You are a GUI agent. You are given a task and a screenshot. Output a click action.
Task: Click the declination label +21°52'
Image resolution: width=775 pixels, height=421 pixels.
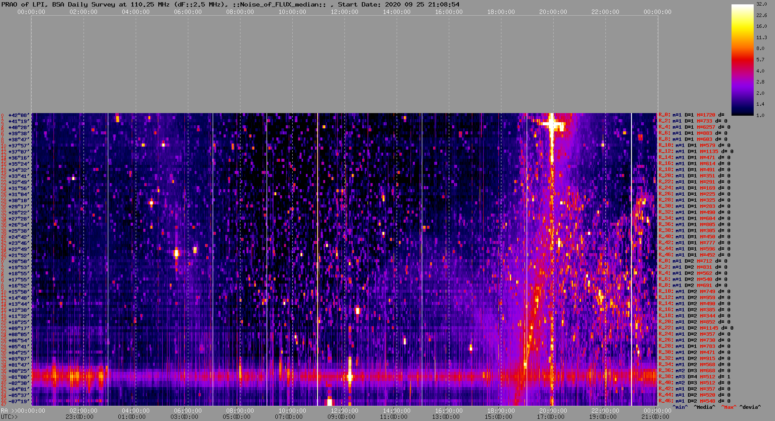click(x=19, y=255)
